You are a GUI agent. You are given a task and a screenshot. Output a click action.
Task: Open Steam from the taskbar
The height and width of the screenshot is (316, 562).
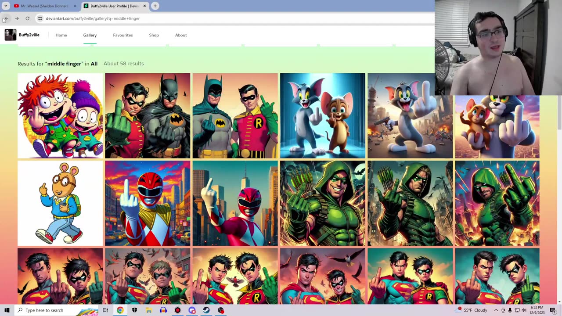[206, 310]
